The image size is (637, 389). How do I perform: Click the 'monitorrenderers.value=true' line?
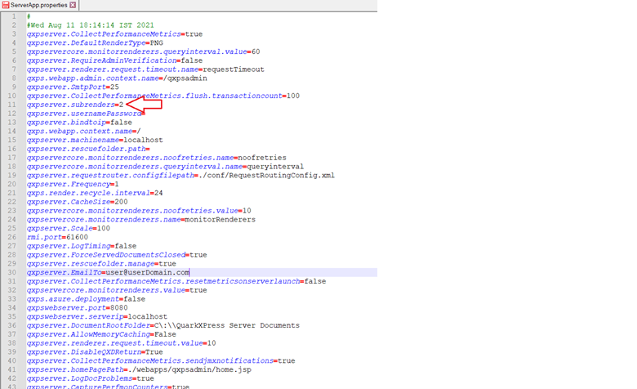(117, 290)
